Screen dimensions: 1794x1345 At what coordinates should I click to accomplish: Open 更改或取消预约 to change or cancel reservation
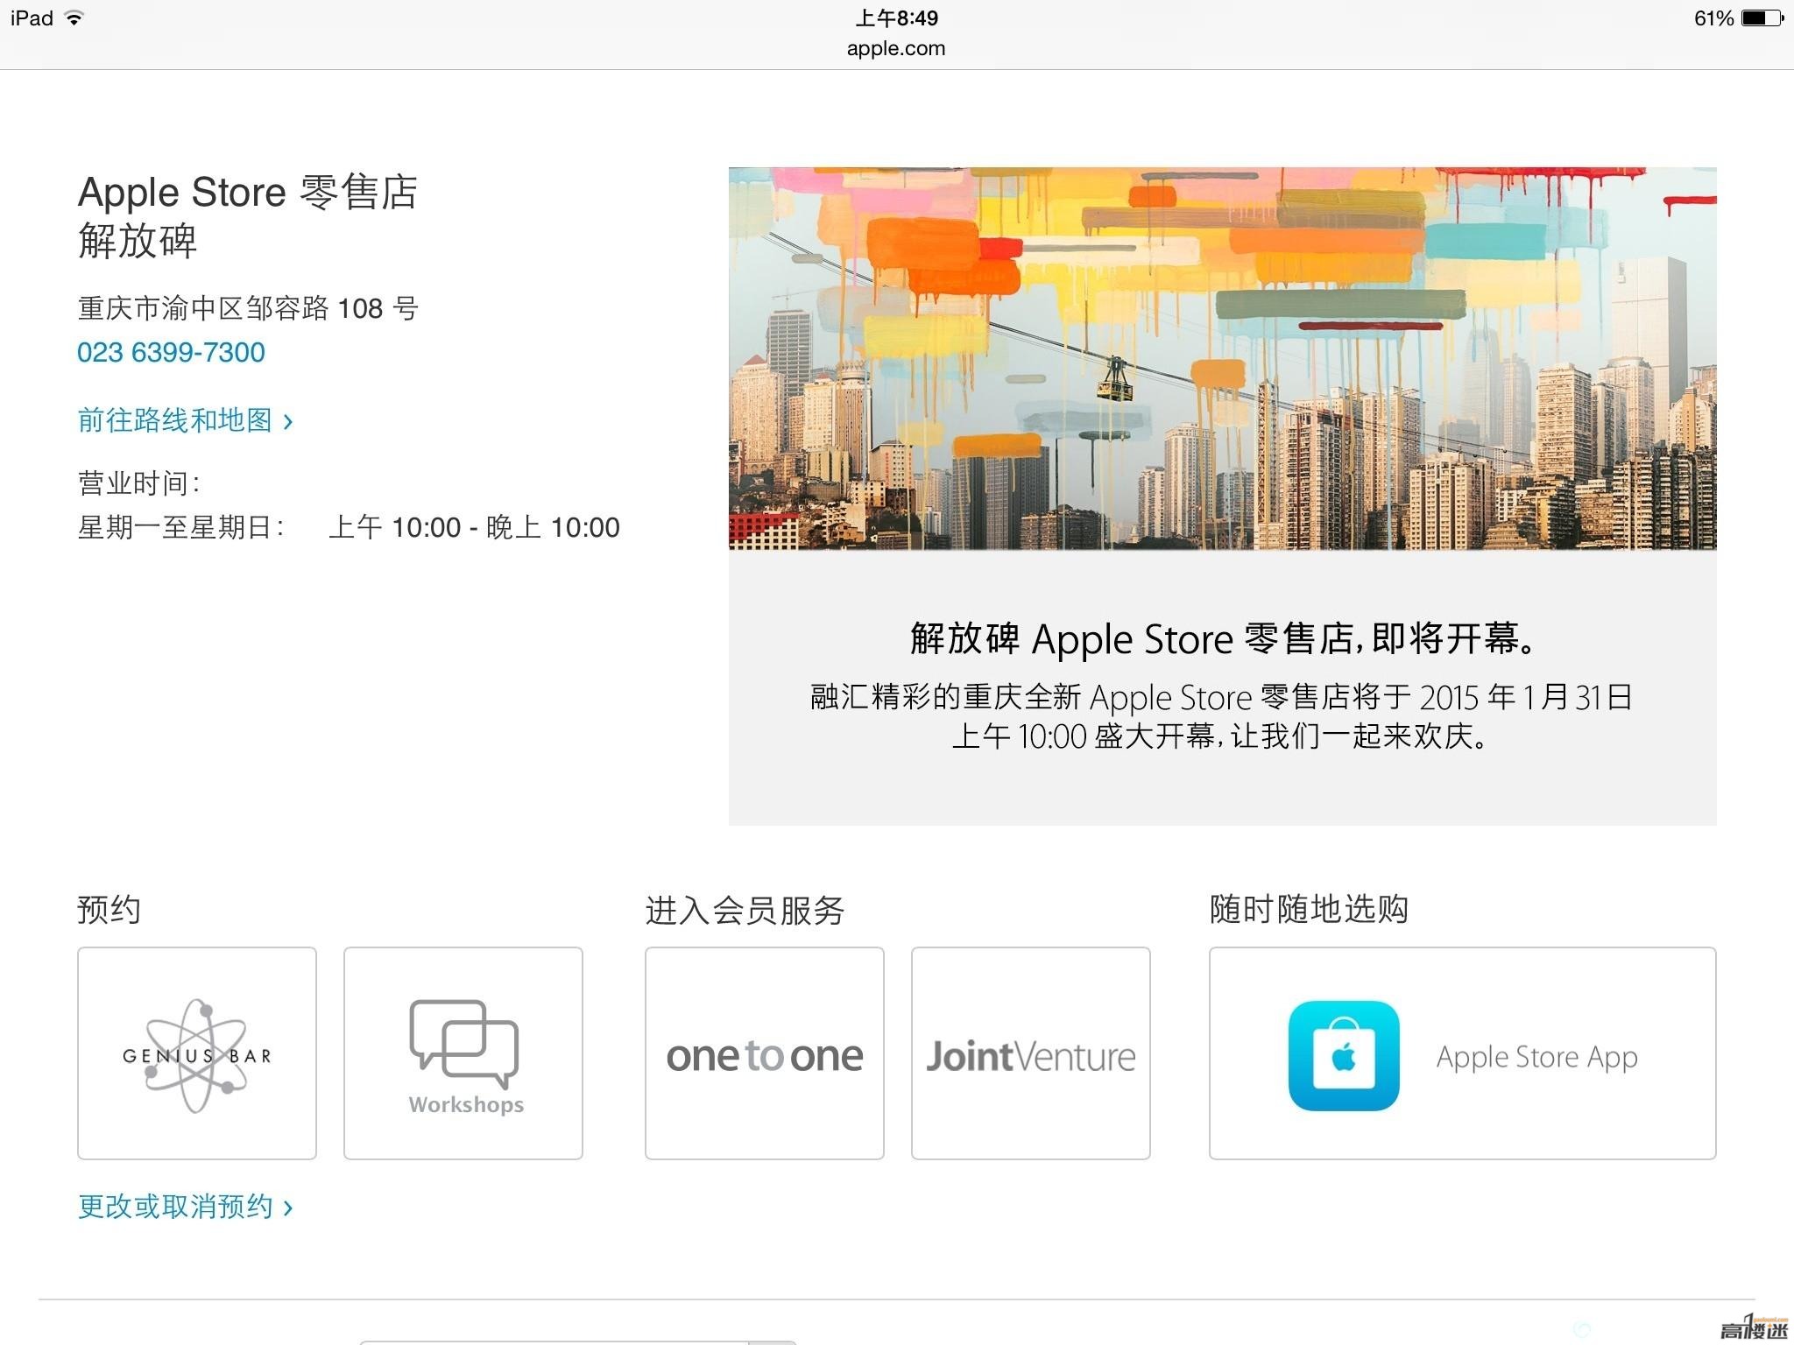click(x=185, y=1207)
